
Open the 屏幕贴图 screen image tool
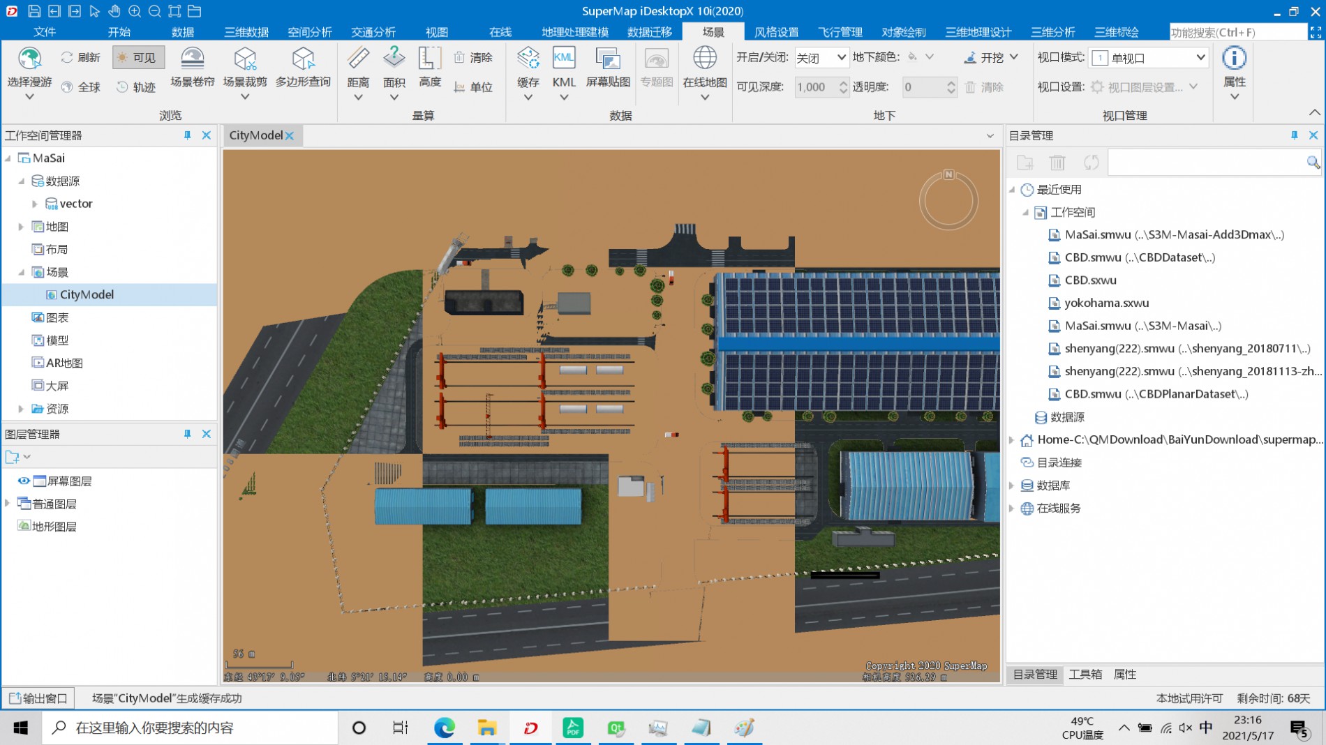[608, 68]
